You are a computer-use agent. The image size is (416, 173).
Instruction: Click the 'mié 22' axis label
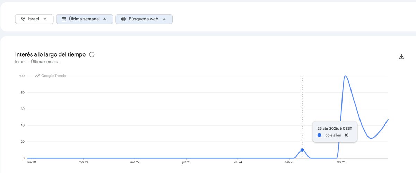(x=135, y=162)
